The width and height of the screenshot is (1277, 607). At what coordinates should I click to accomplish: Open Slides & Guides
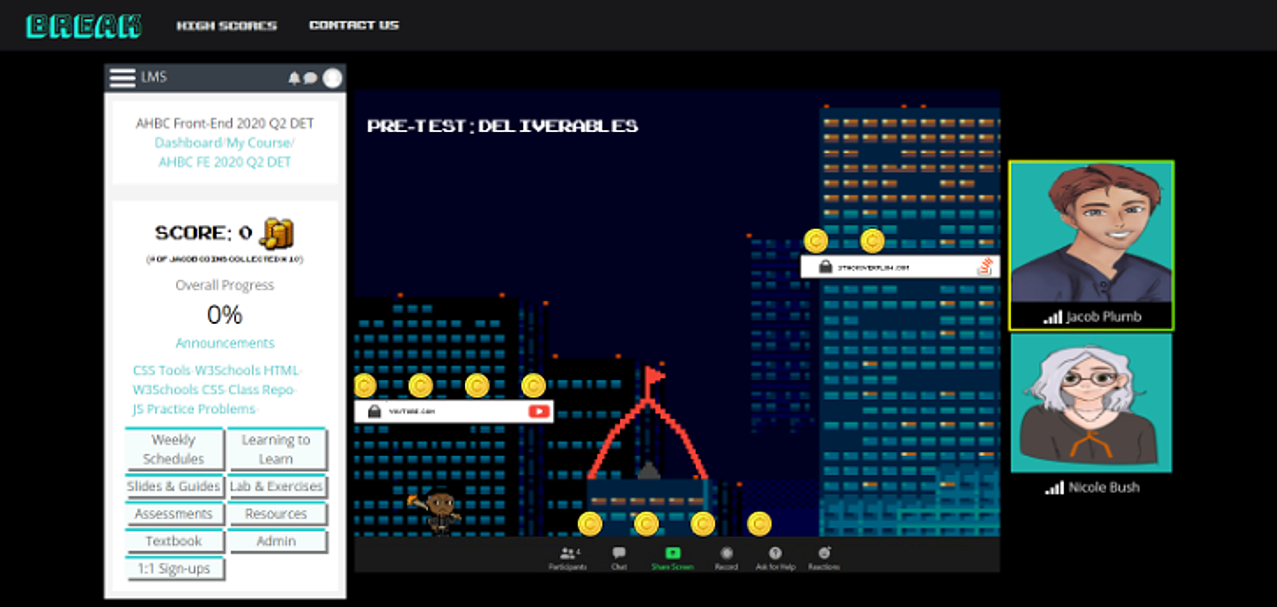point(173,486)
